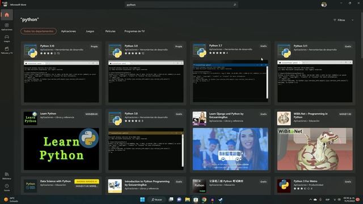Screen dimensions: 363x204
Task: Open the clock and date tray
Action: click(x=349, y=199)
